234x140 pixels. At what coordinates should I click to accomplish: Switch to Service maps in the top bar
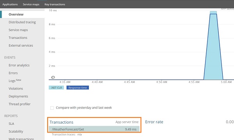click(x=31, y=4)
